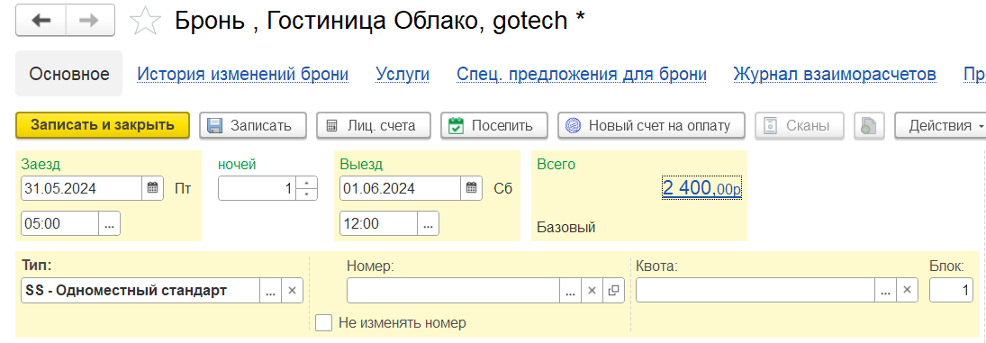Click the Блок field with value 1
The width and height of the screenshot is (986, 343).
(951, 291)
